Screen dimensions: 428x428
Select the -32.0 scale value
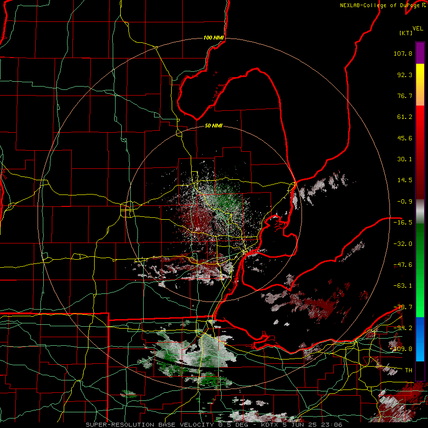coord(403,244)
